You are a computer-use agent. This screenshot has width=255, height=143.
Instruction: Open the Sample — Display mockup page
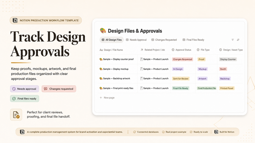pos(116,69)
